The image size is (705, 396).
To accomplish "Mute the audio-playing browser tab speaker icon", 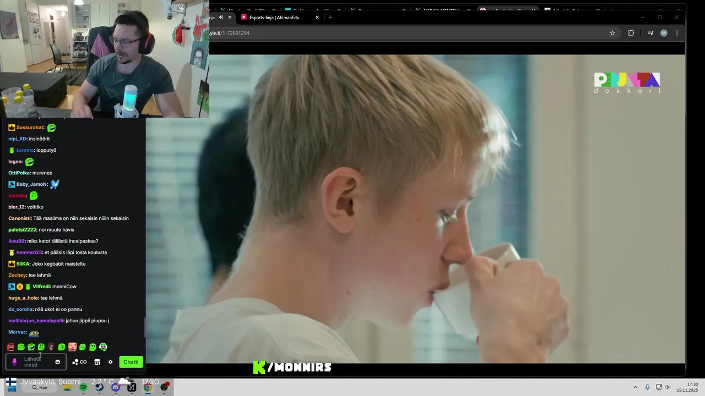I will (x=221, y=17).
